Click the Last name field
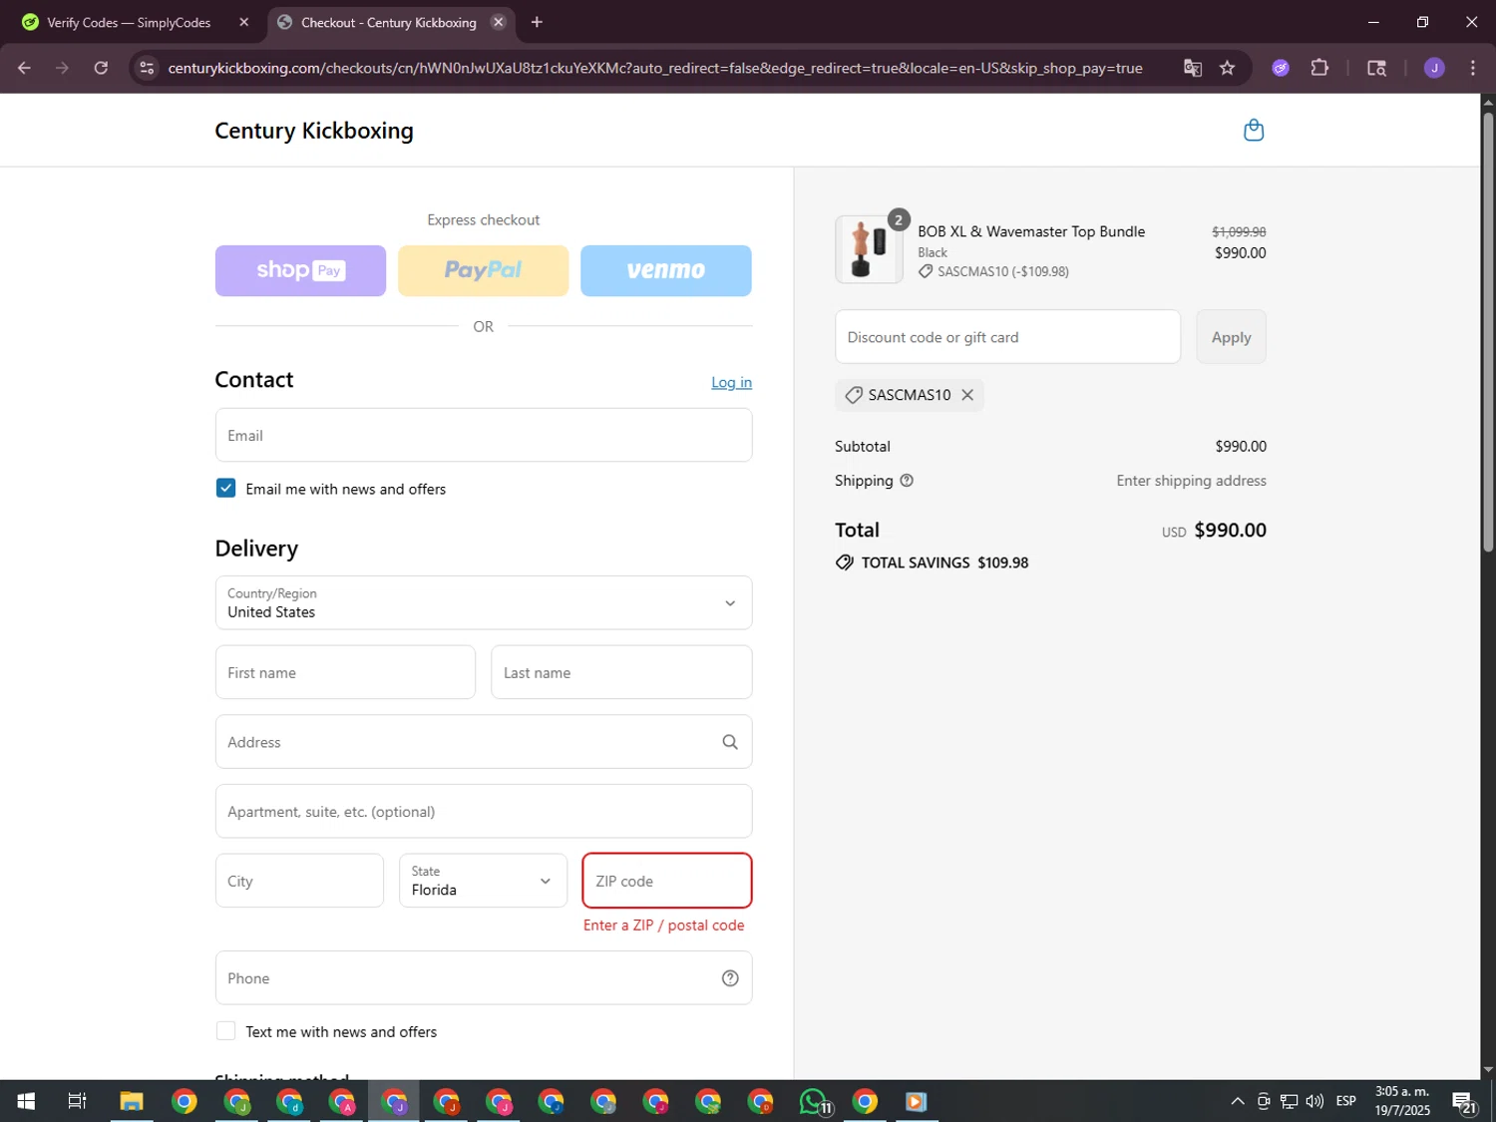The width and height of the screenshot is (1496, 1122). click(x=621, y=672)
